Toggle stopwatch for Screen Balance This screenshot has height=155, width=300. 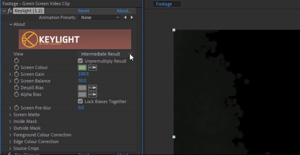coord(16,81)
